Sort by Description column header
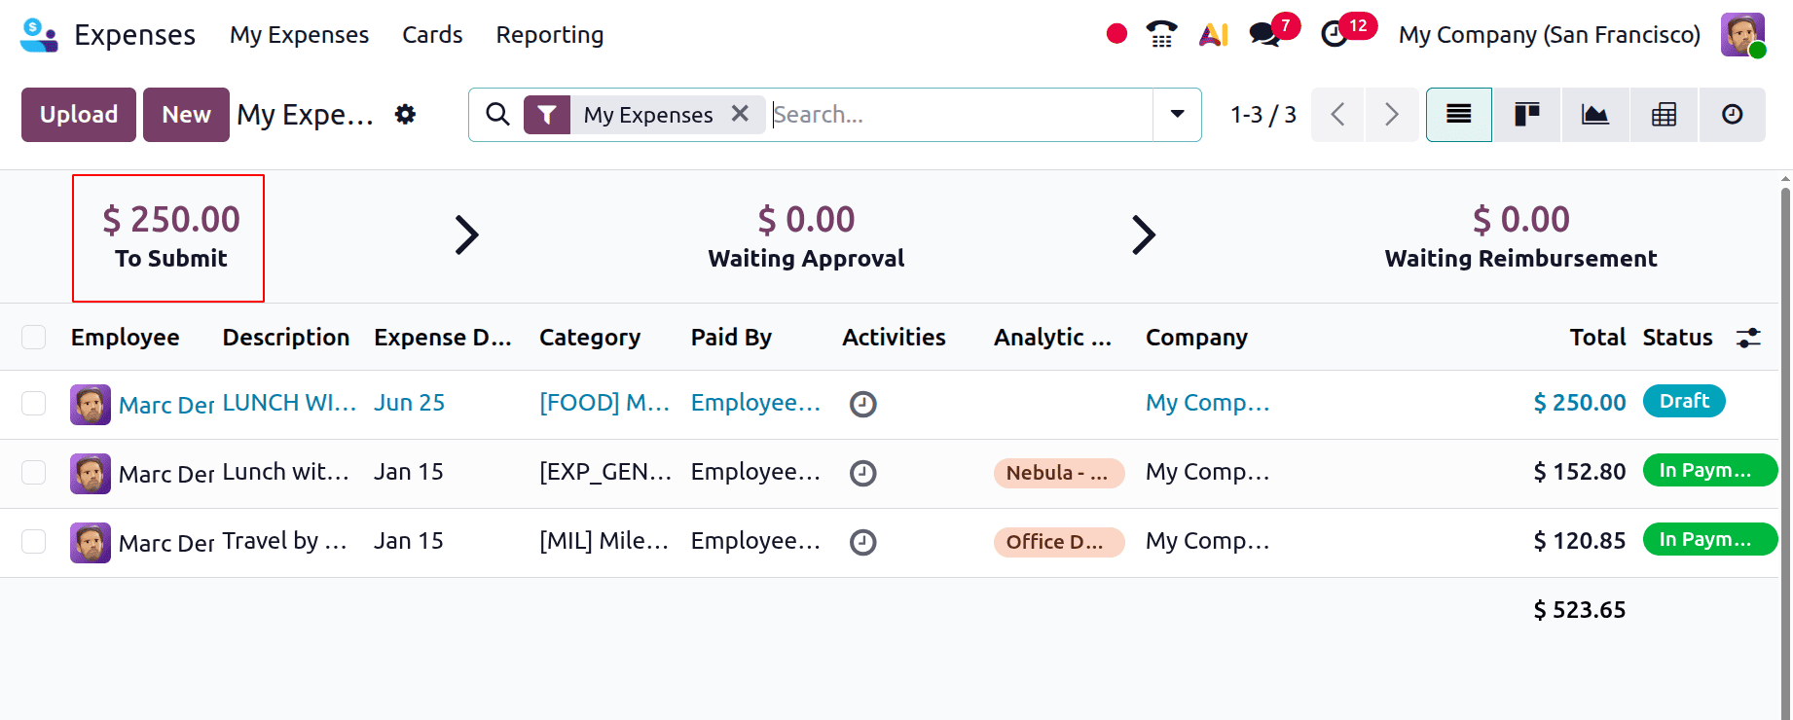This screenshot has width=1793, height=720. 285,338
